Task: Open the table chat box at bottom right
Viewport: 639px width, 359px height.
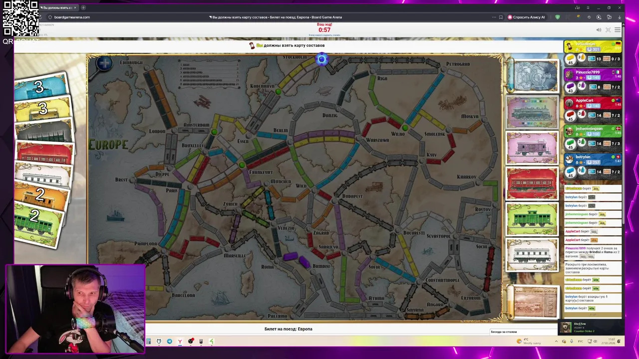Action: coord(523,332)
